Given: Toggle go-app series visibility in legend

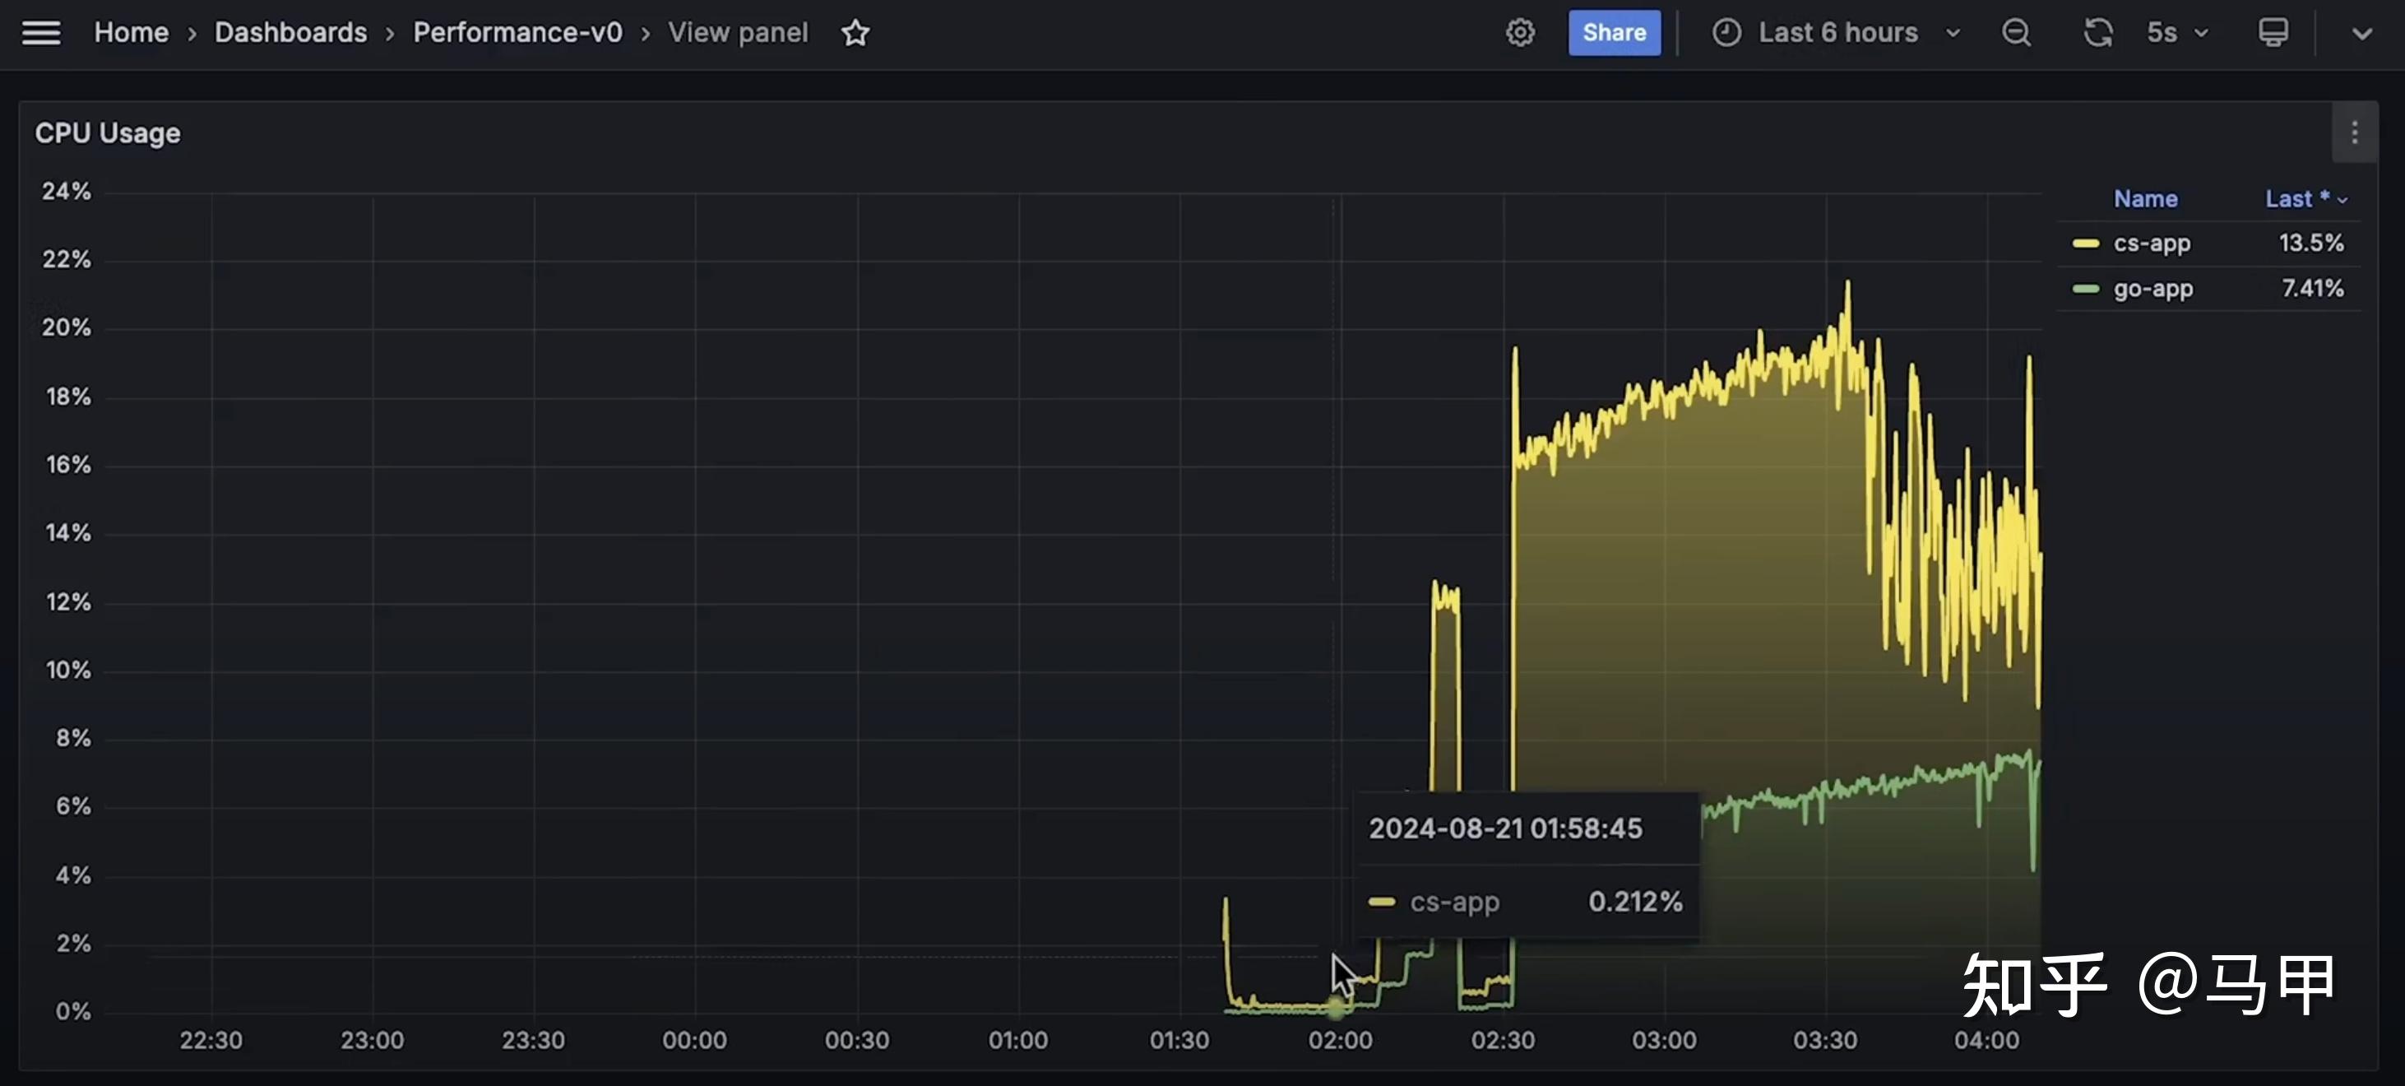Looking at the screenshot, I should click(2153, 289).
